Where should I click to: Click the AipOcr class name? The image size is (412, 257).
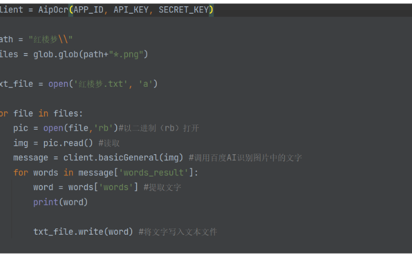coord(53,10)
